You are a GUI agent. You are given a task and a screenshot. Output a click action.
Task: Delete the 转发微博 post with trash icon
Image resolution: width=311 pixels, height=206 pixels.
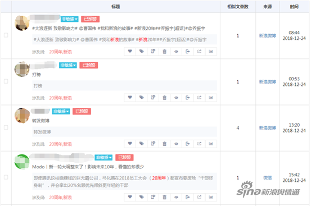coord(164,144)
